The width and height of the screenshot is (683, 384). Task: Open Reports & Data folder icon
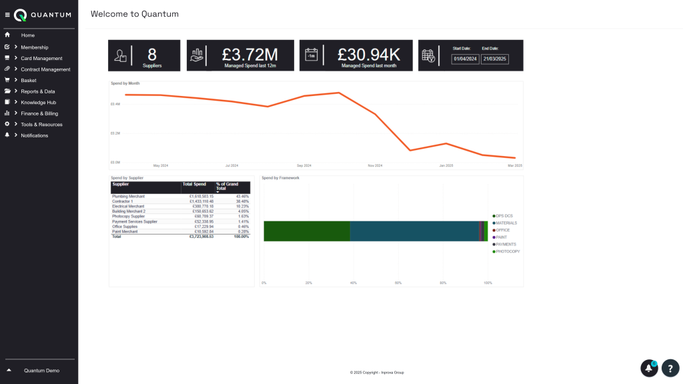7,91
